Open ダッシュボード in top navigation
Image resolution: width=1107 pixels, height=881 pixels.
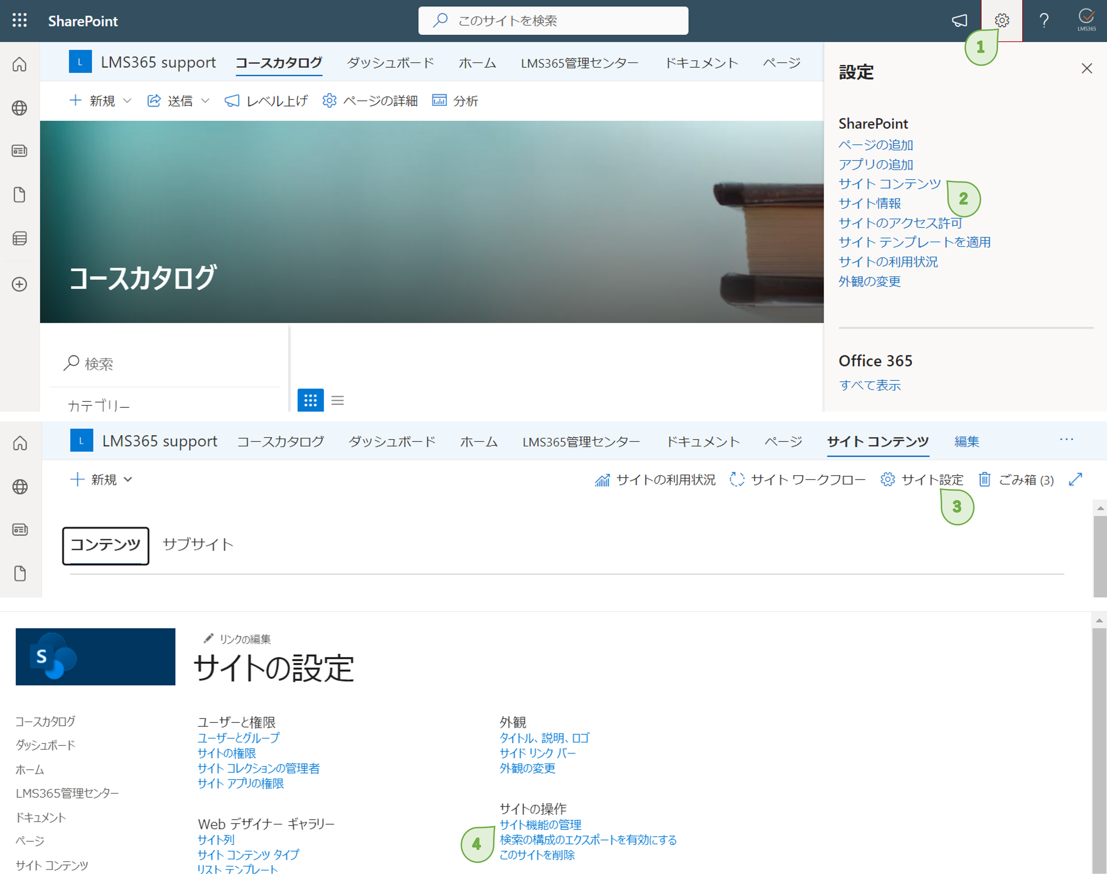[390, 62]
